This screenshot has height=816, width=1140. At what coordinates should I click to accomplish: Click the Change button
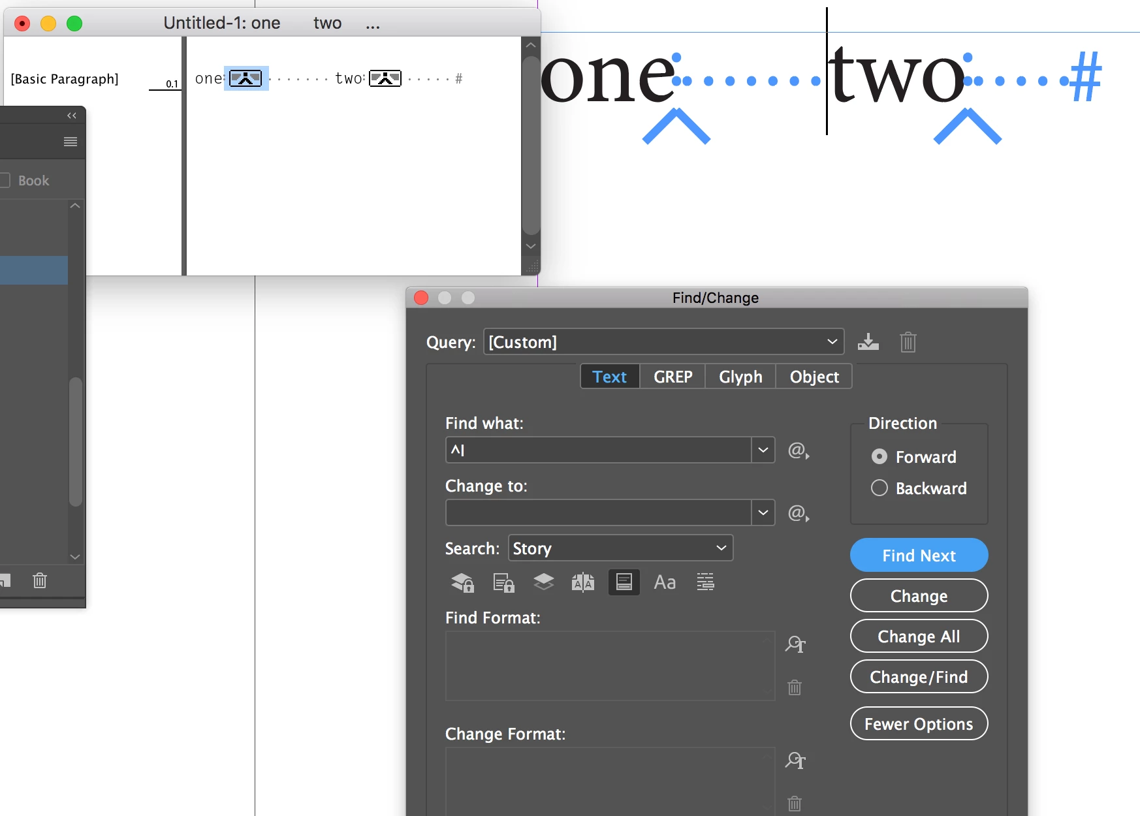coord(919,595)
